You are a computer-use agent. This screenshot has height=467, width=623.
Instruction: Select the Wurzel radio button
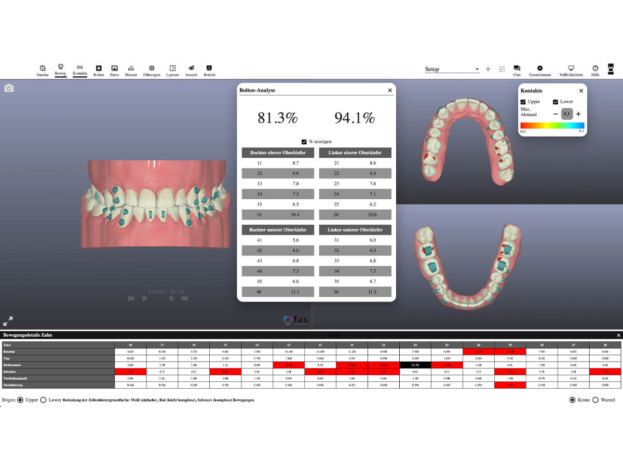point(595,400)
